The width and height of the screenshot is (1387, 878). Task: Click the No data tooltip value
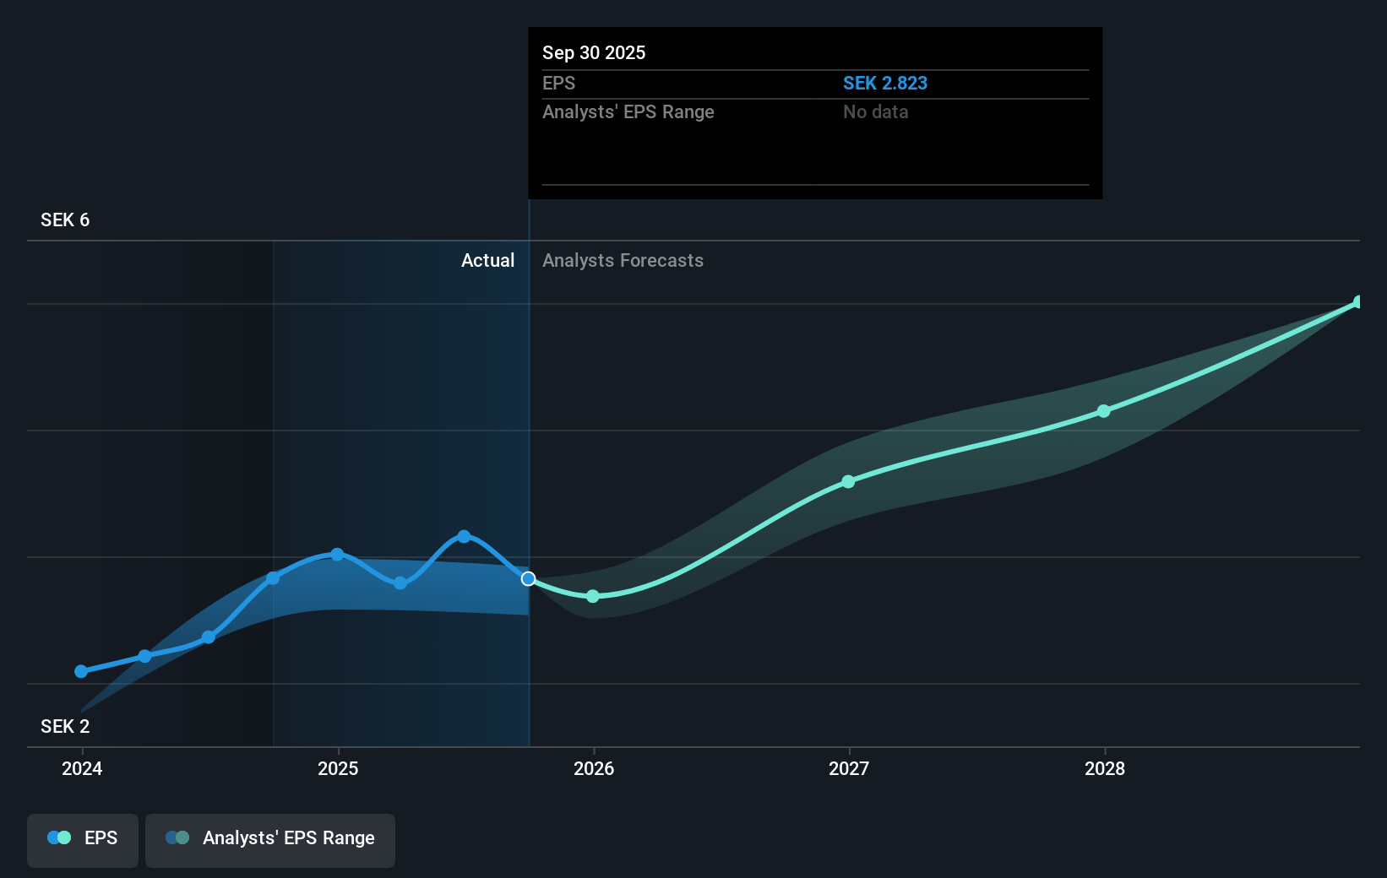tap(876, 112)
